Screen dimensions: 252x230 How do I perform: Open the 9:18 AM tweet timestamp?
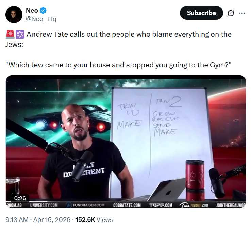click(x=17, y=220)
